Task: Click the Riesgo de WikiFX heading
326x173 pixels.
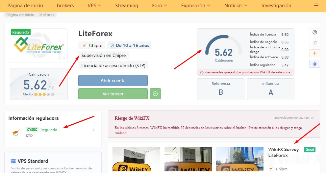Action: tap(132, 118)
